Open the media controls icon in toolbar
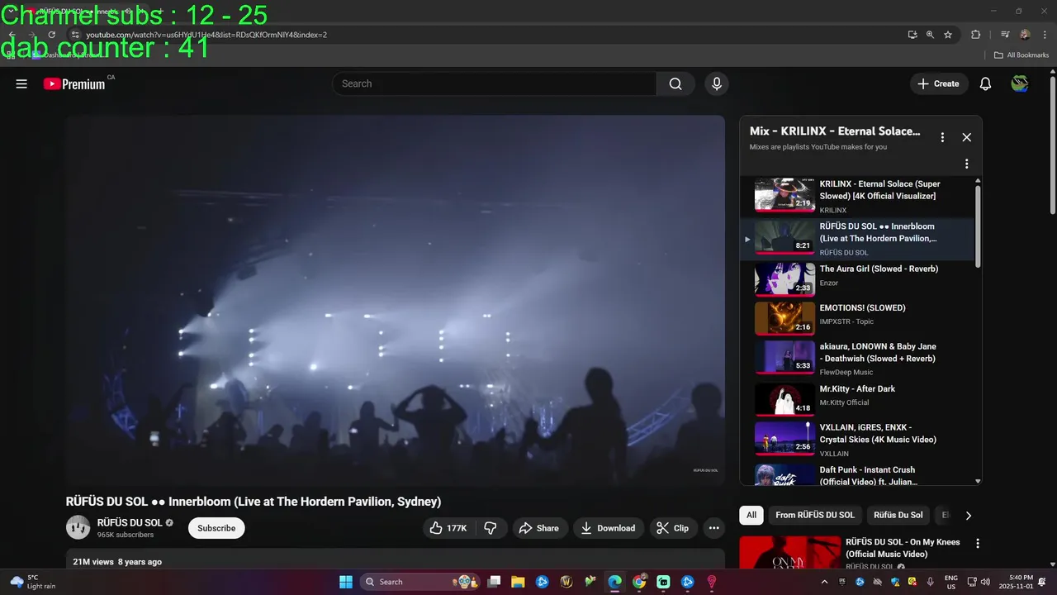Screen dimensions: 1057x595 [x=1005, y=35]
